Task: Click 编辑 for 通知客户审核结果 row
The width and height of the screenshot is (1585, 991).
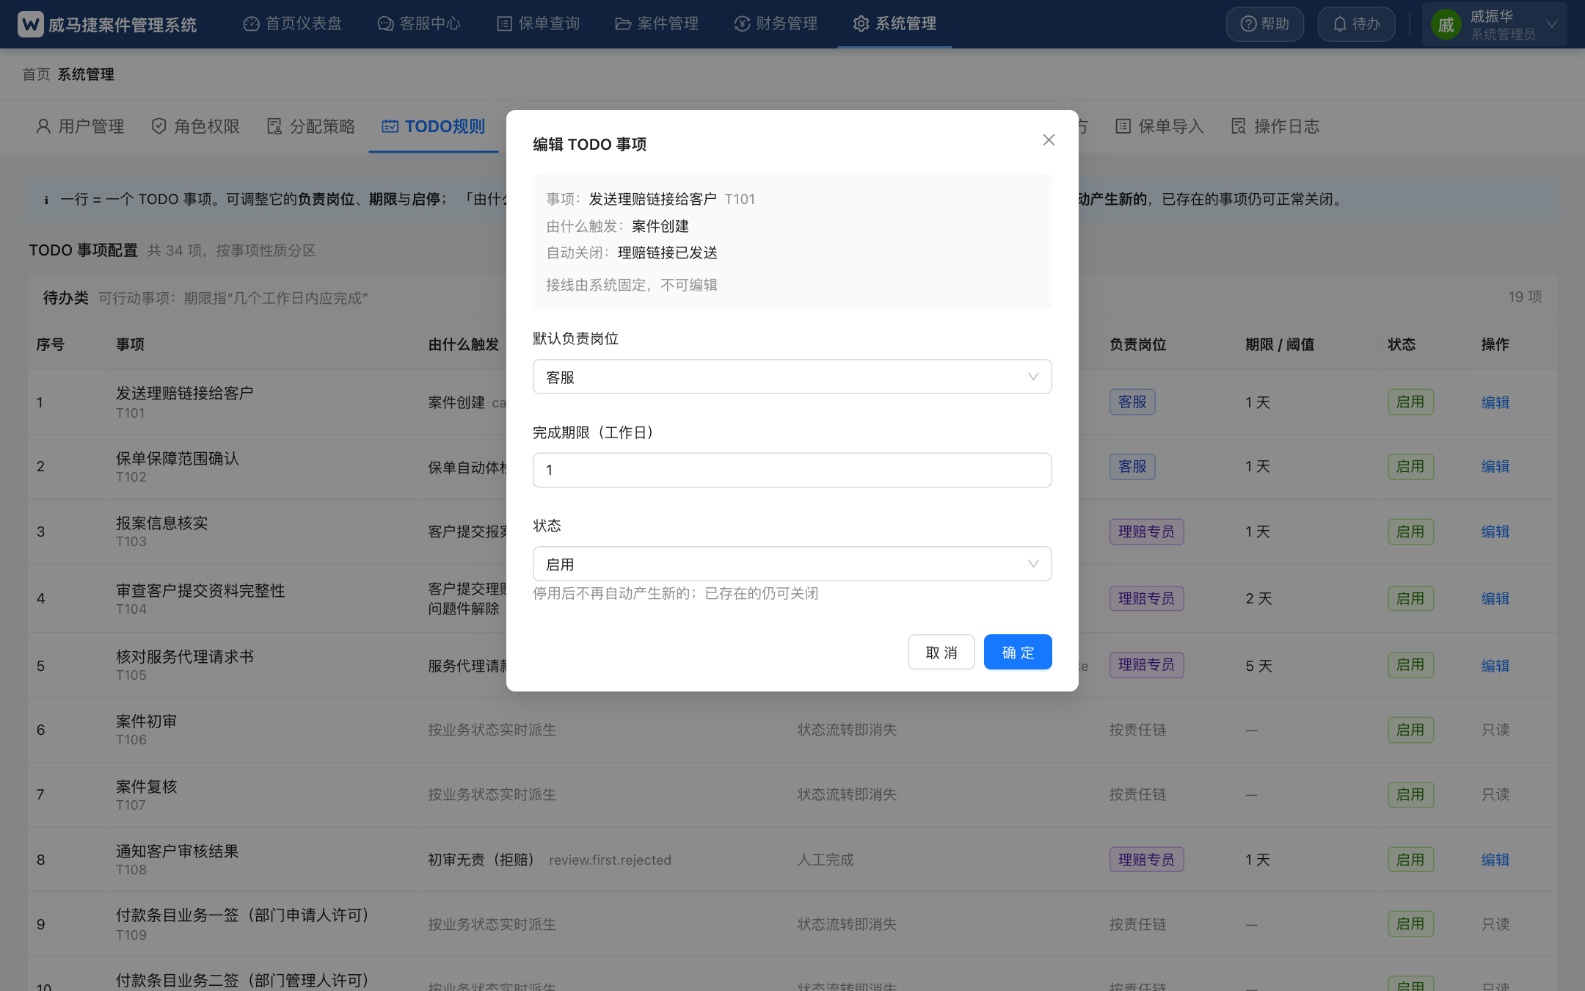Action: coord(1495,860)
